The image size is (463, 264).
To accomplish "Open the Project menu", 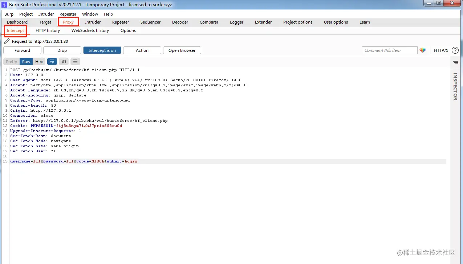I will 26,14.
